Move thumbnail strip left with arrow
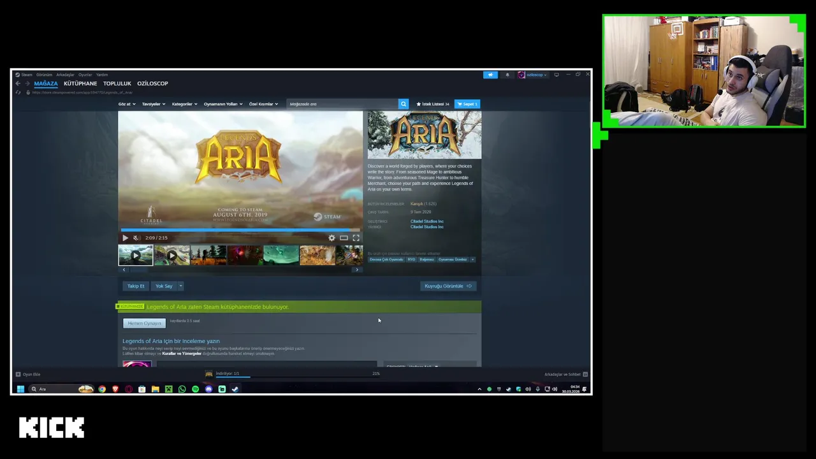 coord(124,270)
